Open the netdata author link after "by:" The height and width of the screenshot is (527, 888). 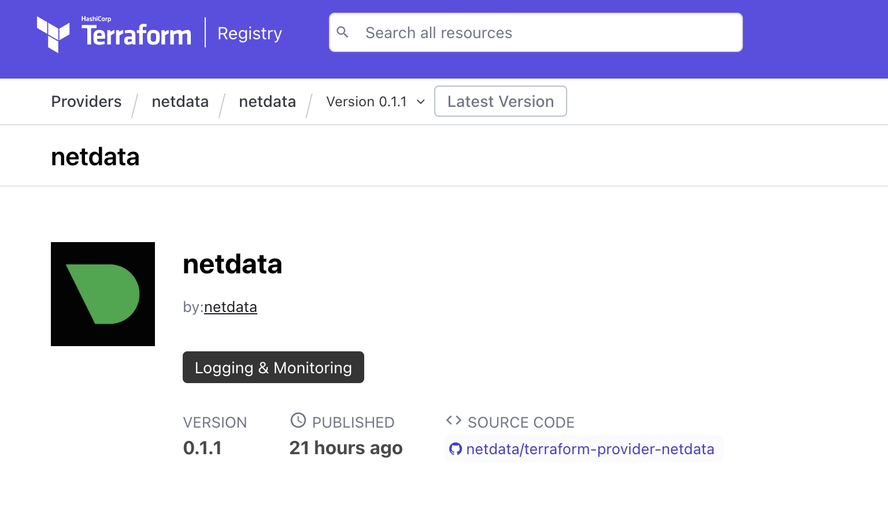coord(230,307)
